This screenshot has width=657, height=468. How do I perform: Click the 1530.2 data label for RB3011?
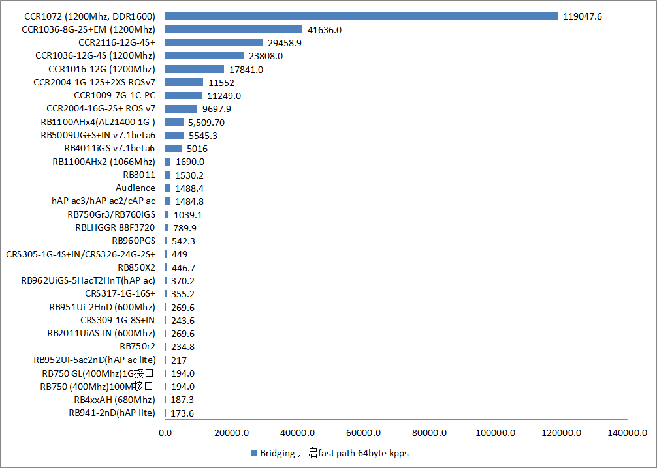(x=189, y=175)
